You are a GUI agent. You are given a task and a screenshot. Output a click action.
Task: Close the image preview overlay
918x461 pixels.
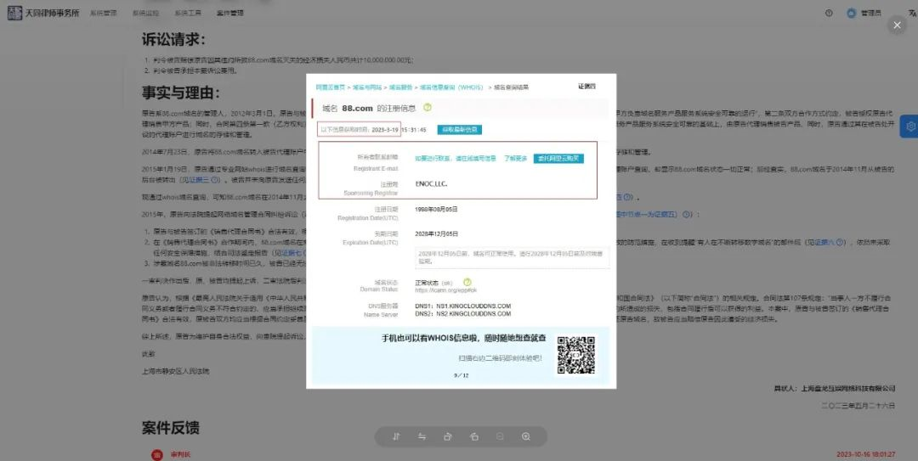(x=897, y=25)
